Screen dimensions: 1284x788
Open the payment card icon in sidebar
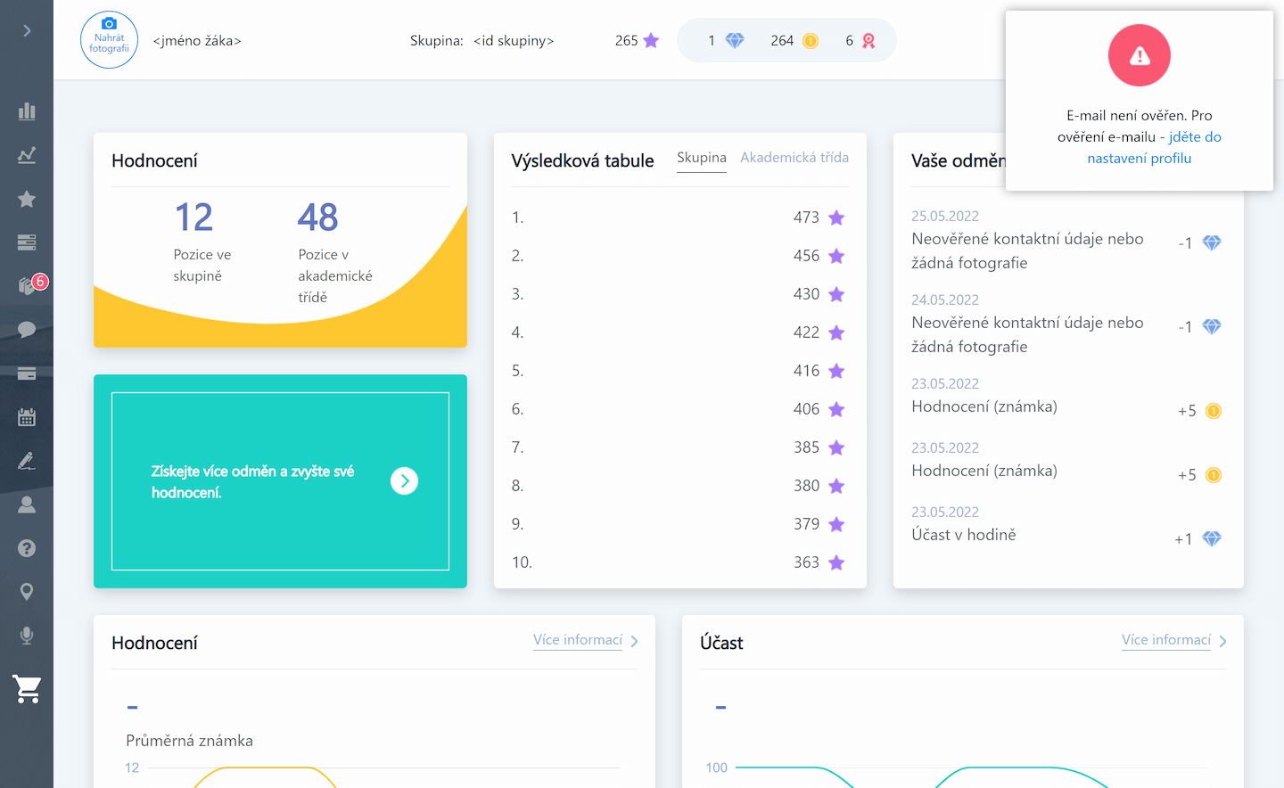click(x=27, y=373)
